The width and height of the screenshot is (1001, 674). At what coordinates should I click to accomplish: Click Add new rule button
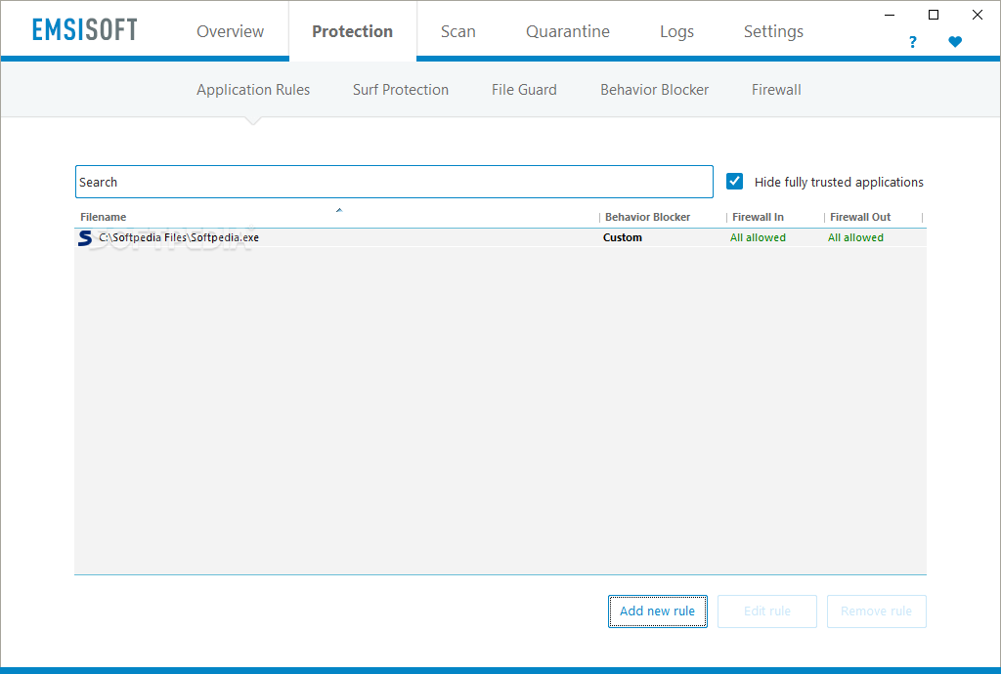[658, 611]
